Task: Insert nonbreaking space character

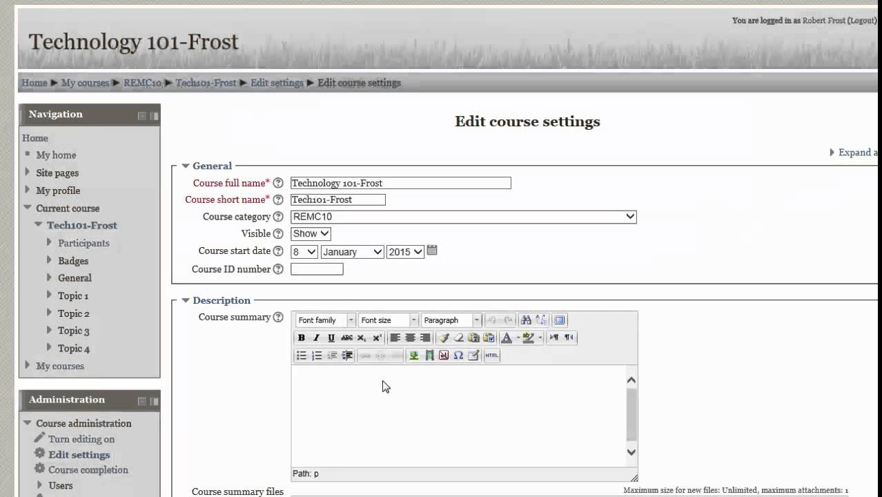Action: [x=444, y=355]
